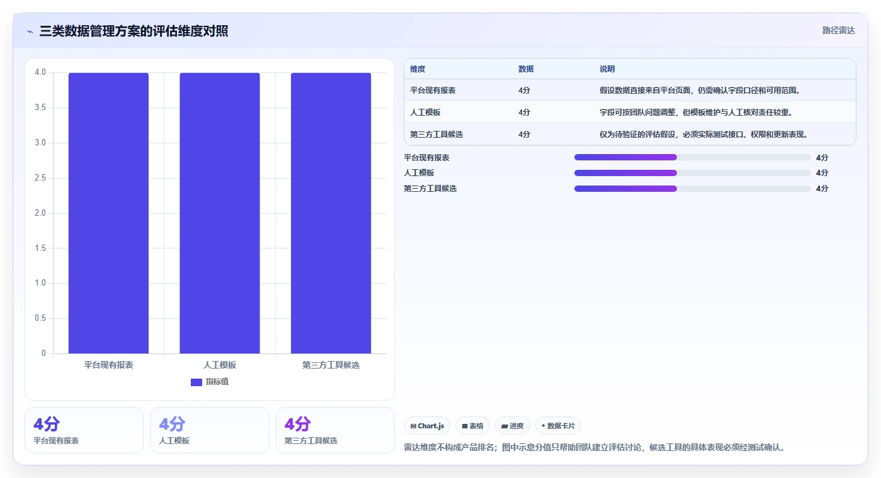The image size is (881, 478).
Task: Click the 4分 value in 人工模板 table row
Action: click(524, 113)
